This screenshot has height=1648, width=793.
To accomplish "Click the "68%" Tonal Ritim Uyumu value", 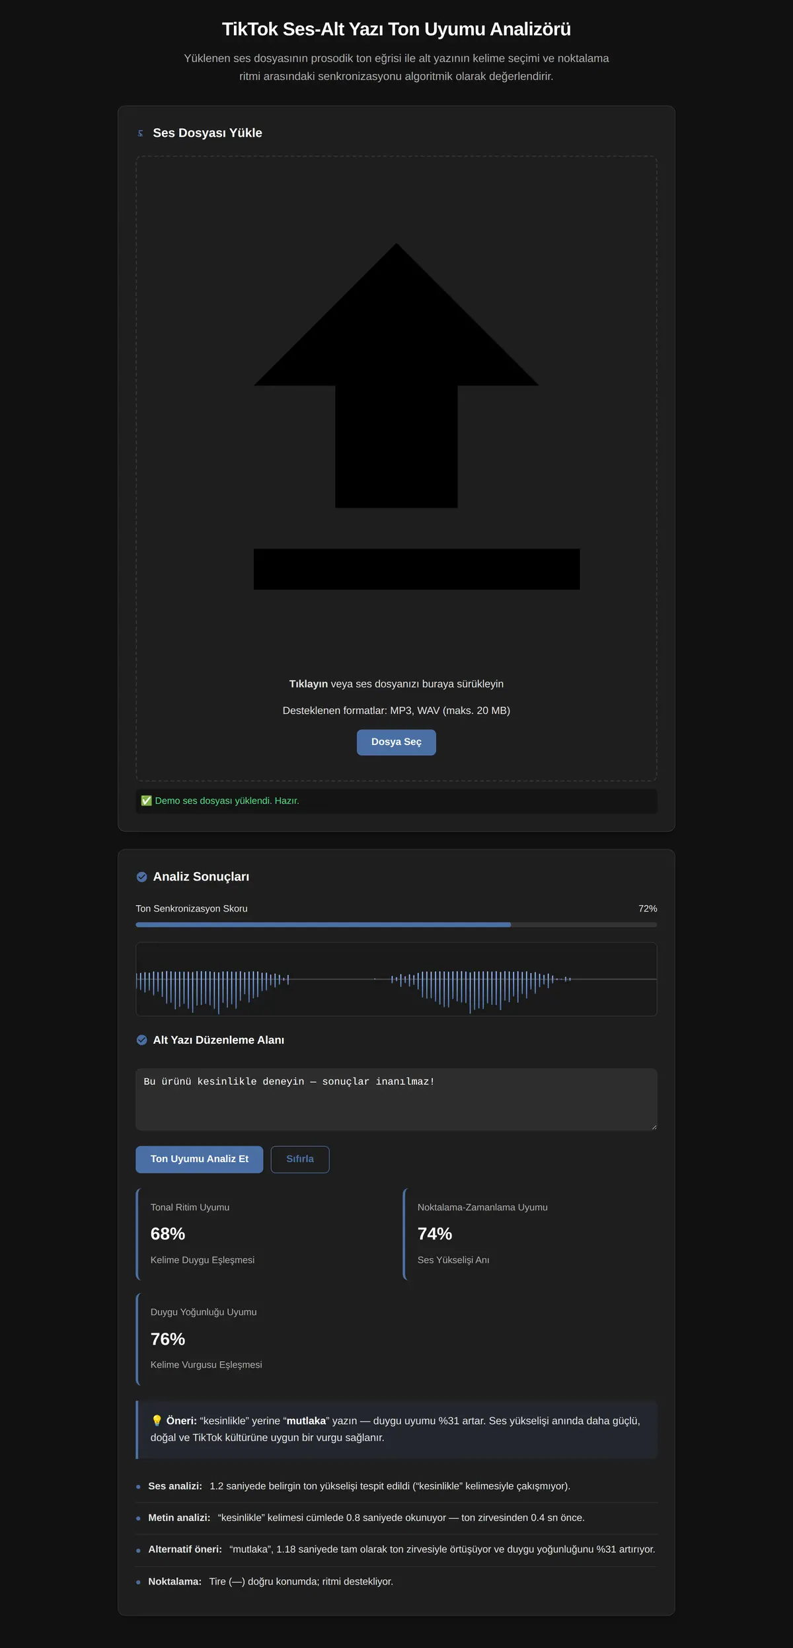I will [x=168, y=1234].
